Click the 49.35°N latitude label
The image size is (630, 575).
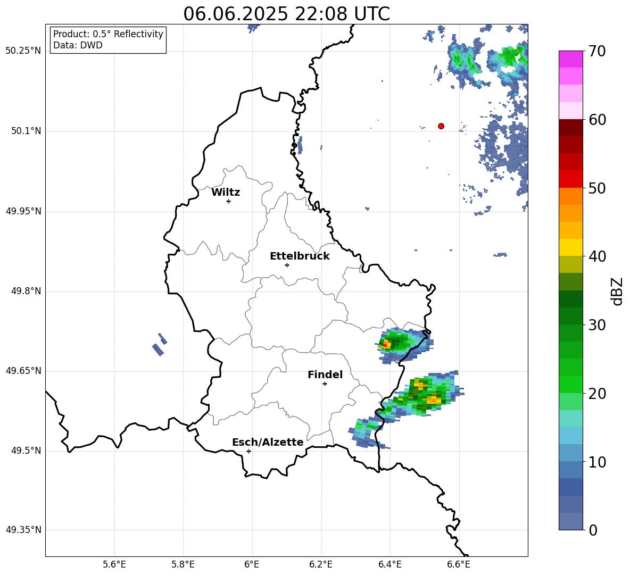click(x=23, y=530)
